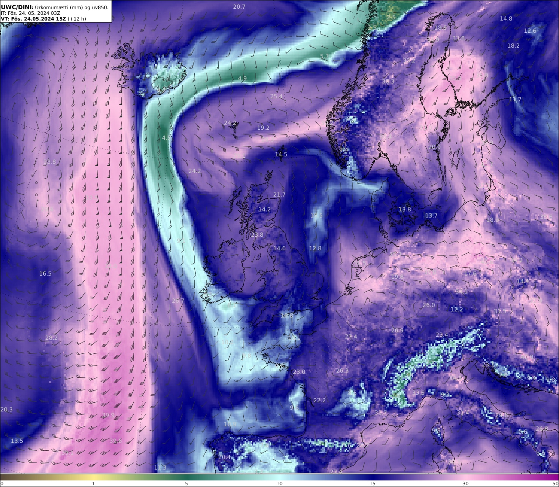The width and height of the screenshot is (559, 487).
Task: Click the 5.7 value label
Action: pos(324,56)
